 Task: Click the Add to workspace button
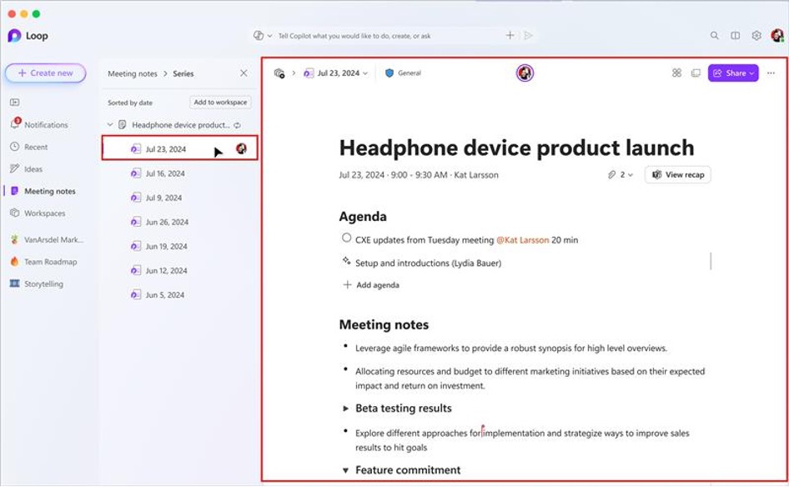click(x=220, y=102)
